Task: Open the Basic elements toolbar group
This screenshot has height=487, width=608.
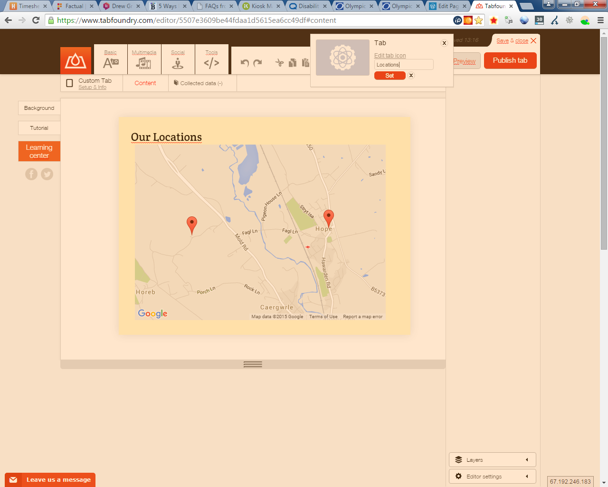Action: [111, 60]
